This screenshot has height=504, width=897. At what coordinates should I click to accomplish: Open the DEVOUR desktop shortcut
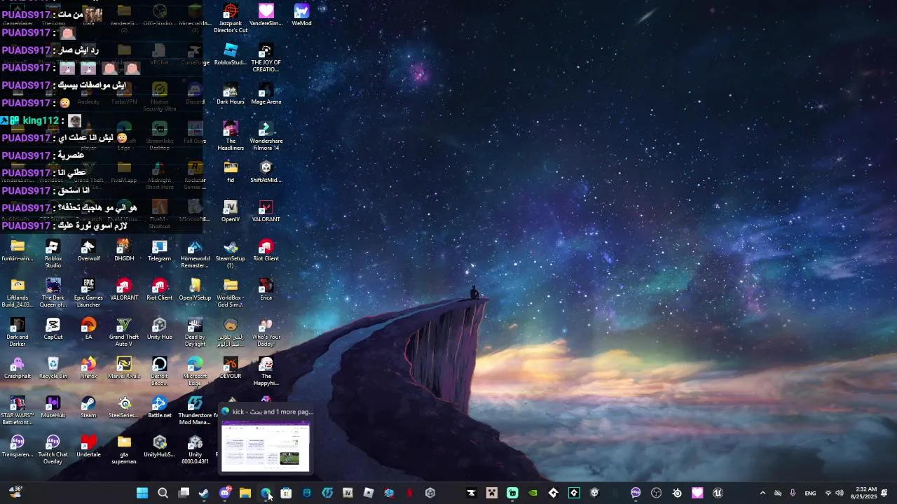coord(231,368)
